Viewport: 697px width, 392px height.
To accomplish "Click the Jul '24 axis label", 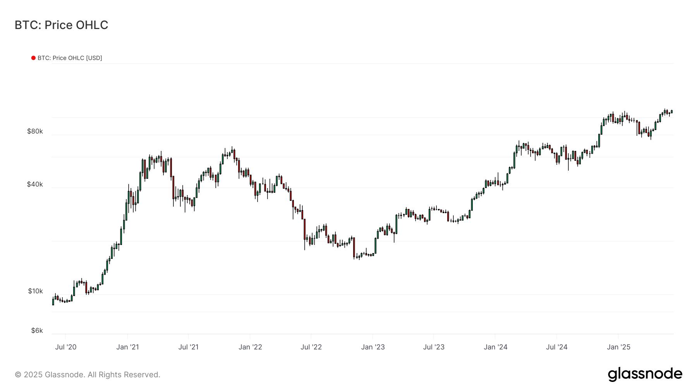I will click(557, 347).
